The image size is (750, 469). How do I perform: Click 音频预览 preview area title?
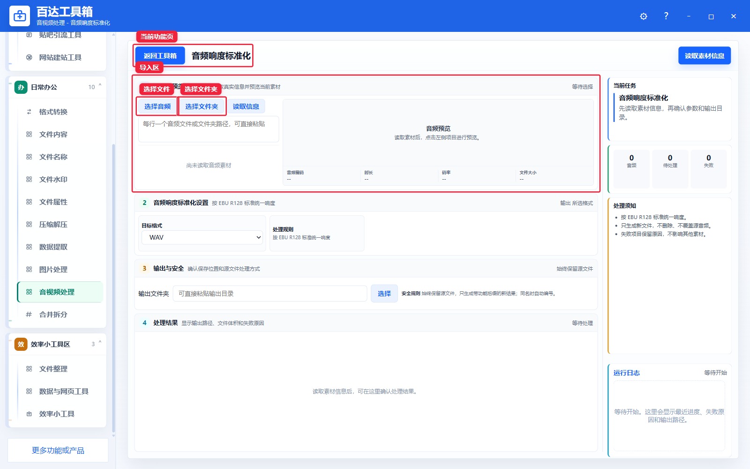click(x=438, y=129)
